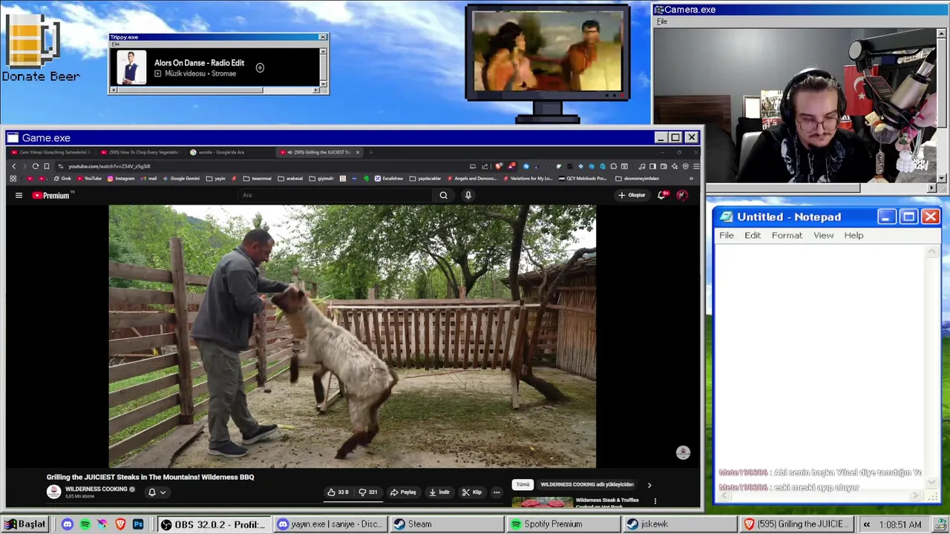Image resolution: width=950 pixels, height=534 pixels.
Task: Open WILDERNESS COOKING channel avatar
Action: click(x=53, y=492)
